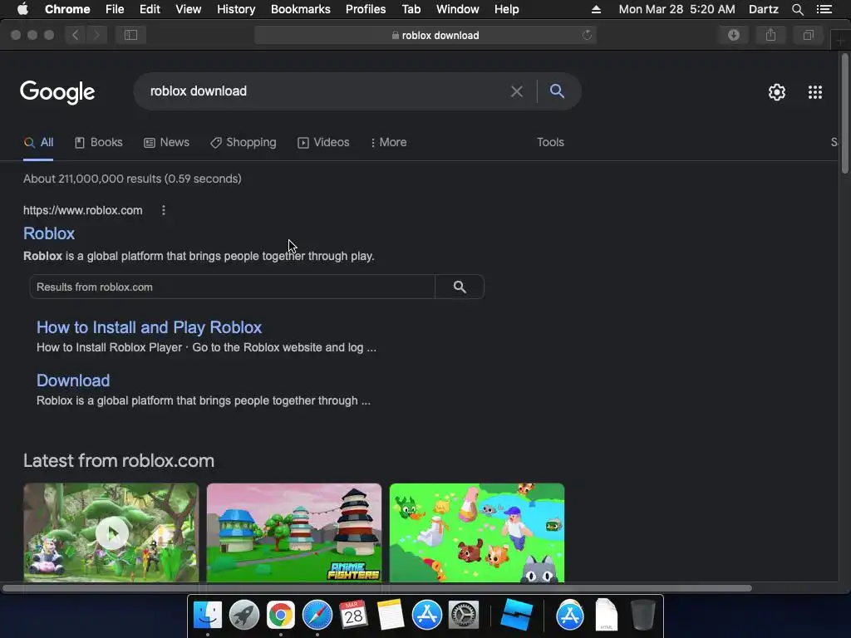Click the eject icon in menu bar
The width and height of the screenshot is (851, 638).
596,9
